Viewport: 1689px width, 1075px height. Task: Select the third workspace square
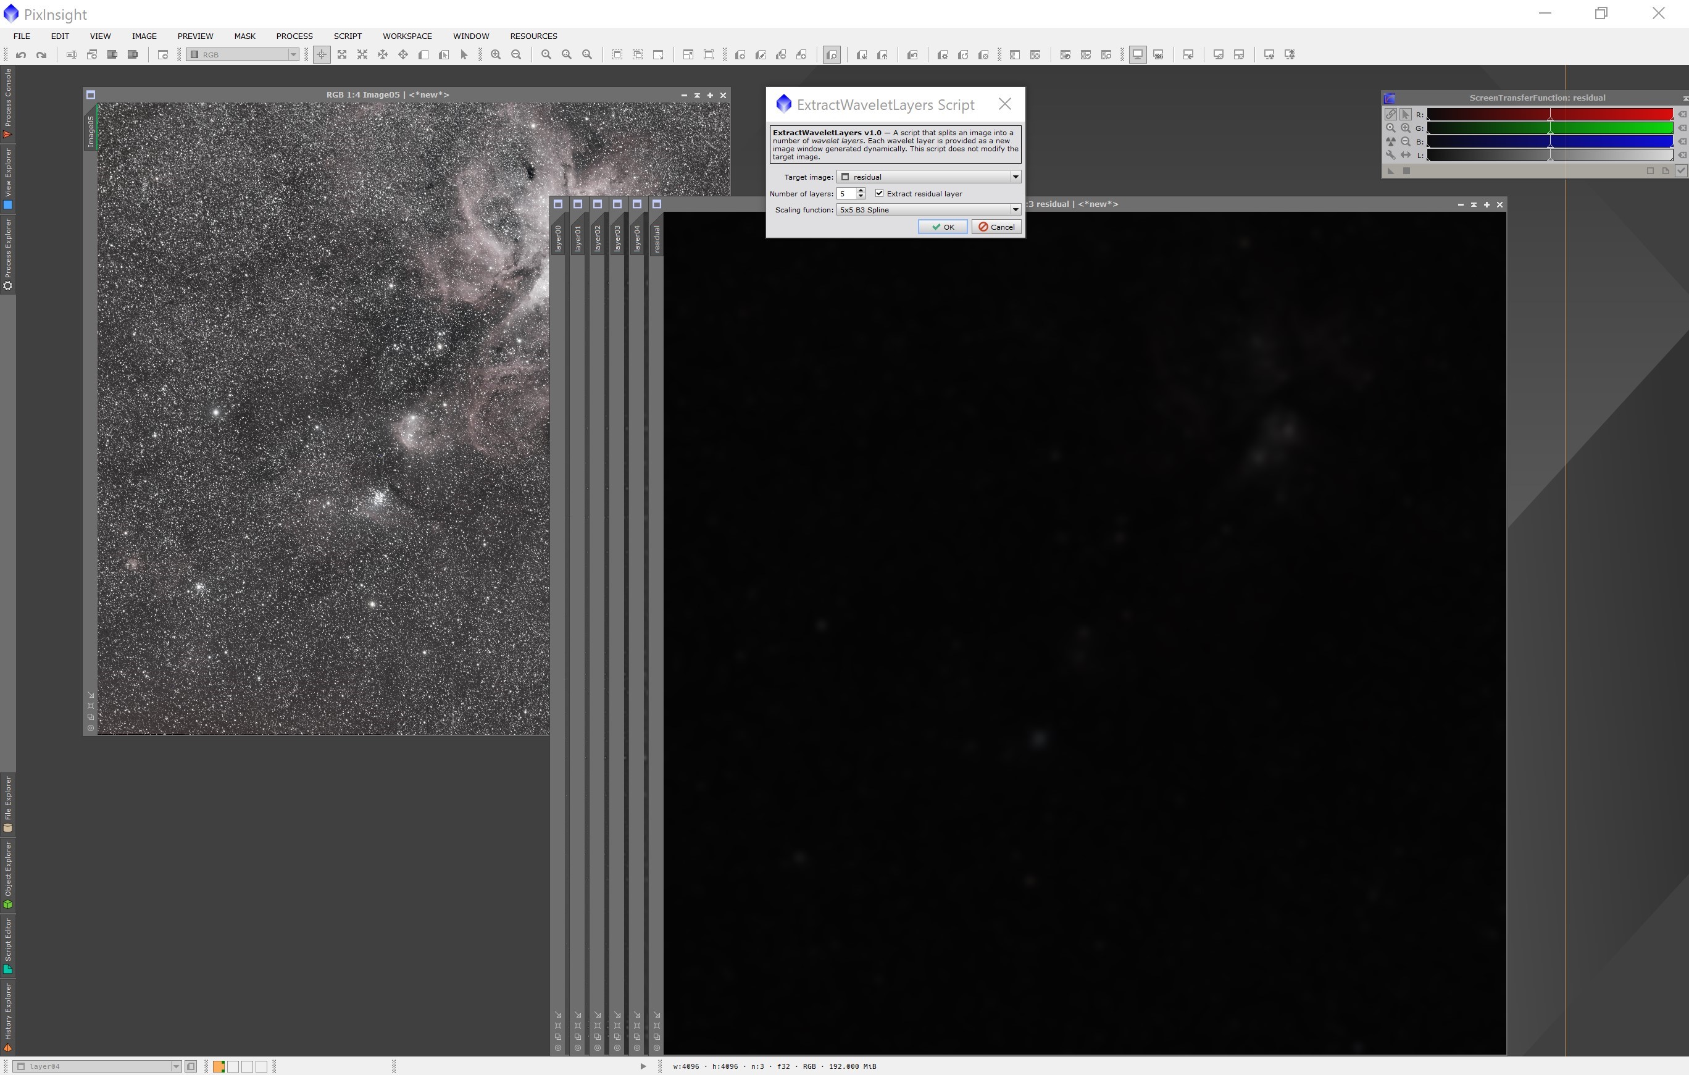[x=247, y=1066]
